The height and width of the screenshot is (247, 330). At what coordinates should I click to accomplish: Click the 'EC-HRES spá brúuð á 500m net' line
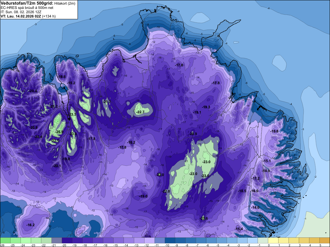point(27,8)
